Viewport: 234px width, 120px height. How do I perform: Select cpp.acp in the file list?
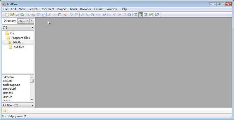click(8, 93)
